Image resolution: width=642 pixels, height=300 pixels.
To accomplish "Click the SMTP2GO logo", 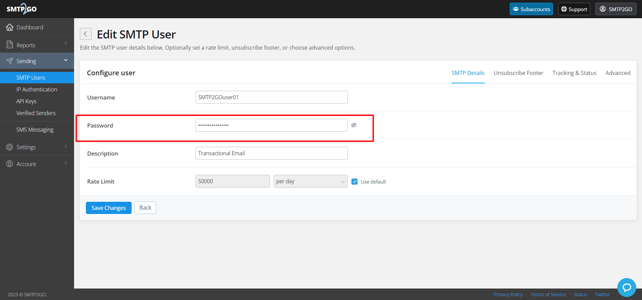I will (x=22, y=9).
